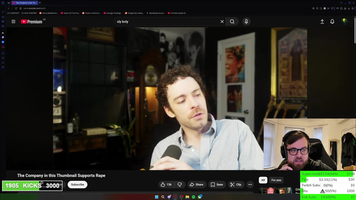The width and height of the screenshot is (356, 200).
Task: Open Twitch in the Opera sidebar
Action: tap(3, 37)
